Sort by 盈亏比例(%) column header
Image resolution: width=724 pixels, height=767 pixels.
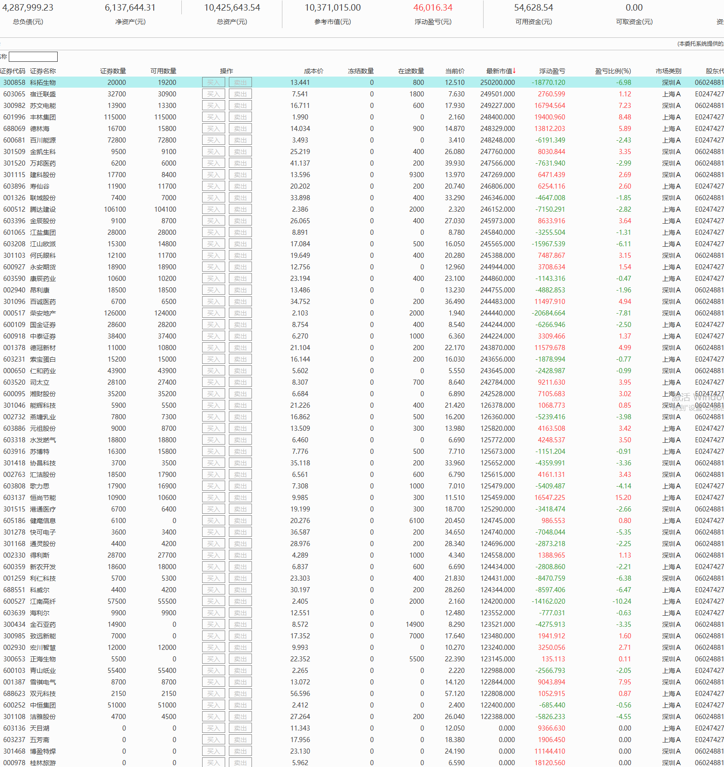tap(612, 71)
